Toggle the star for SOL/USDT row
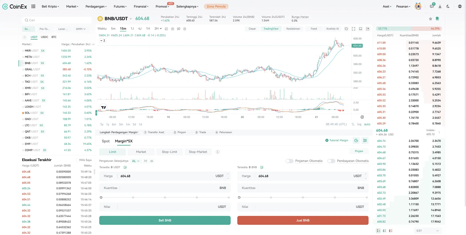This screenshot has width=466, height=235. click(23, 113)
